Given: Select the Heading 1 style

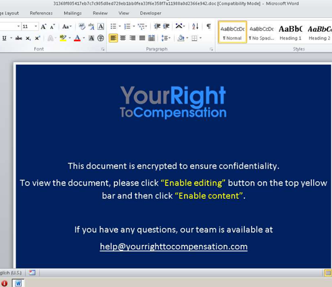Looking at the screenshot, I should [290, 32].
